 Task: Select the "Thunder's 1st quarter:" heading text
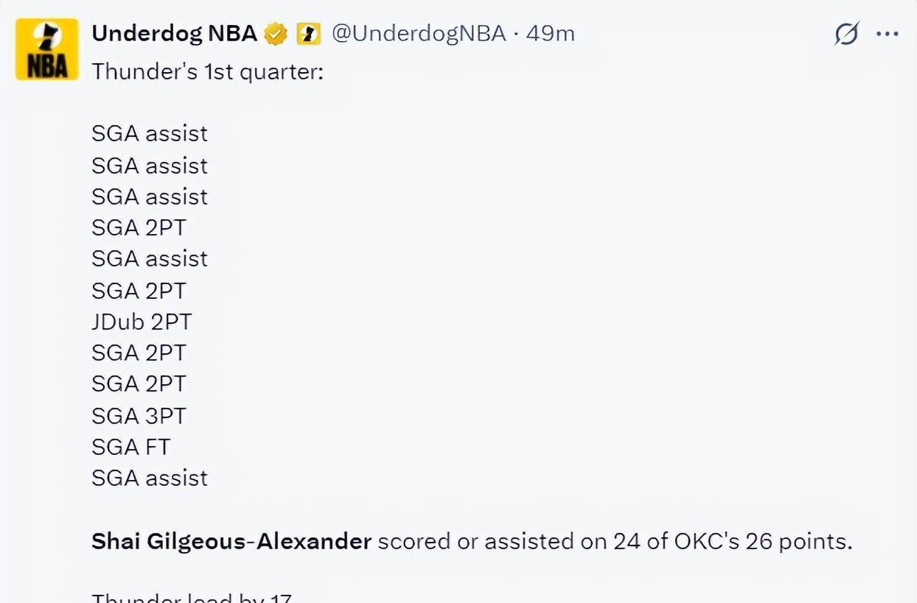pyautogui.click(x=207, y=72)
